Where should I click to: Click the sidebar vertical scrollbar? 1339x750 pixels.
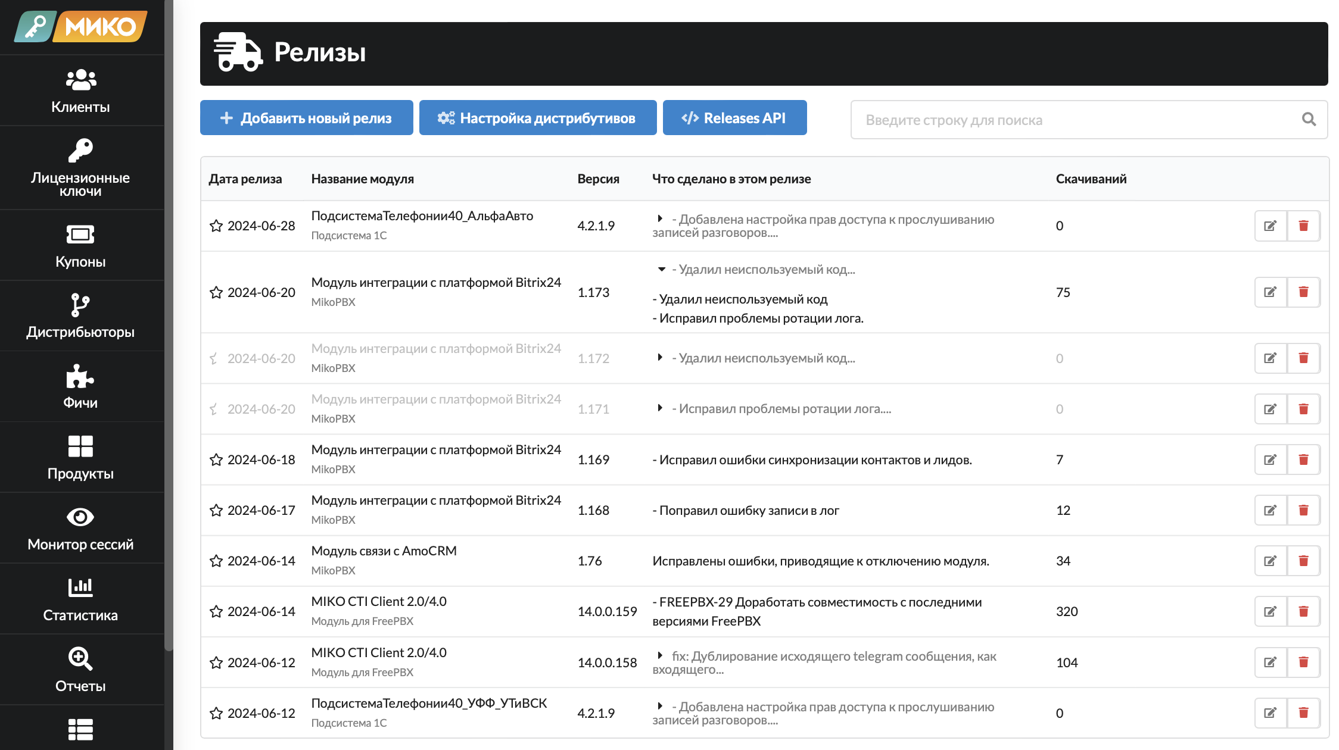coord(169,326)
